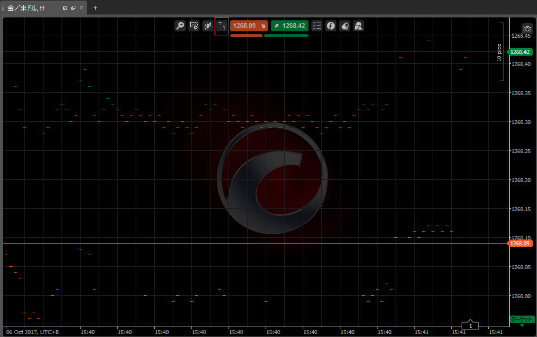Click the 06 Oct 2017, UTC+8 date label
Screen dimensions: 537x337
pyautogui.click(x=32, y=332)
